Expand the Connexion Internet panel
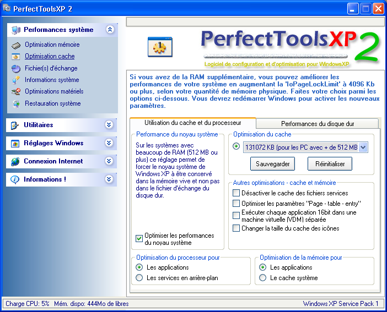The image size is (387, 312). pyautogui.click(x=109, y=161)
